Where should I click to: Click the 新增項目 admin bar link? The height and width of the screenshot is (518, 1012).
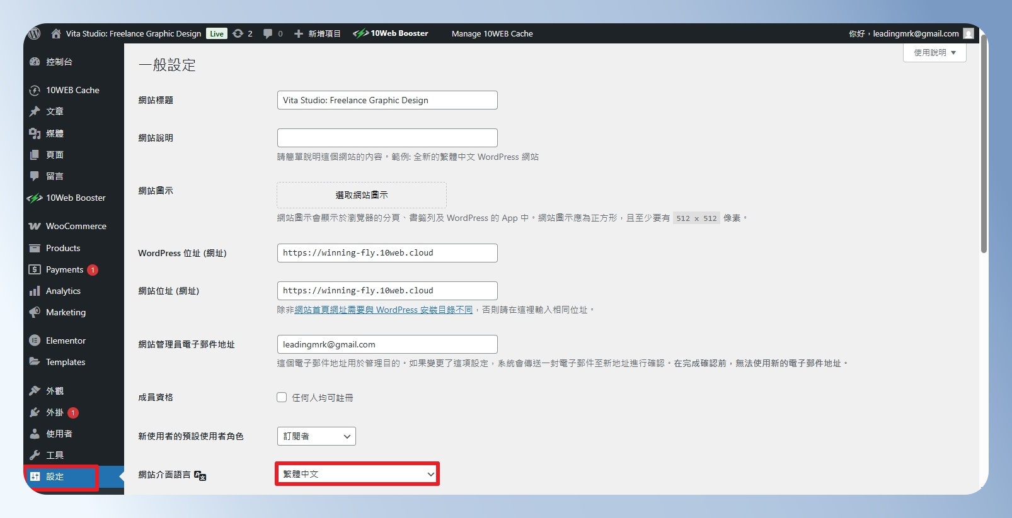pyautogui.click(x=324, y=33)
